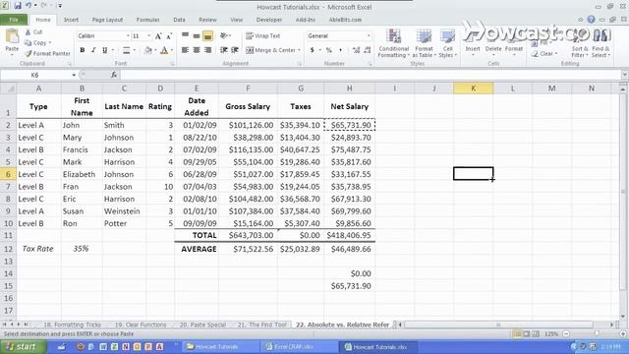Click Increase Indent icon

coord(235,50)
